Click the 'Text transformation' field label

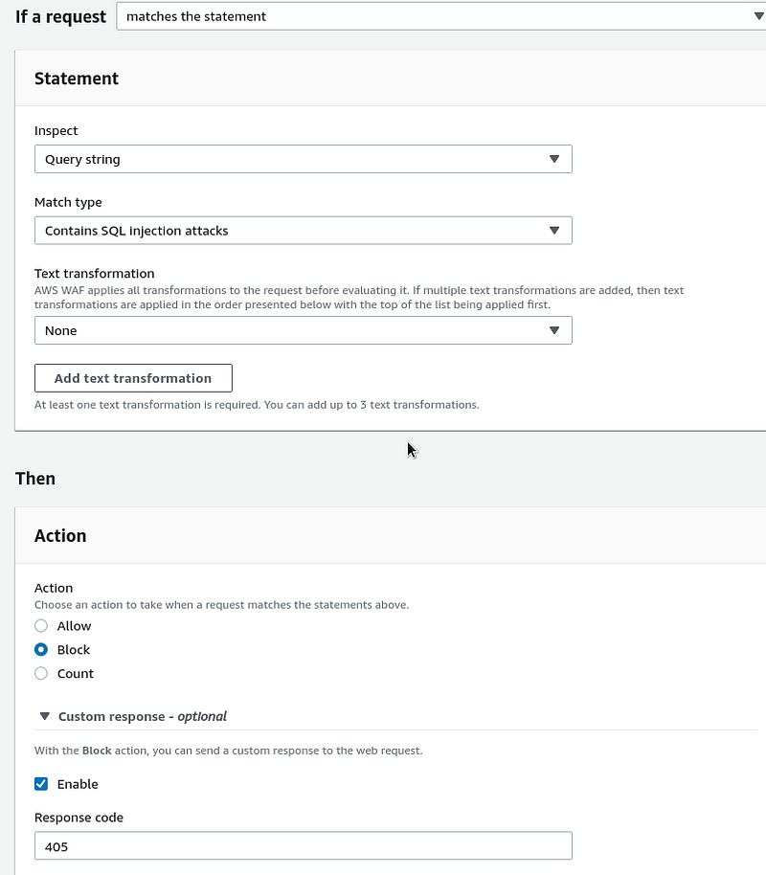pyautogui.click(x=95, y=274)
